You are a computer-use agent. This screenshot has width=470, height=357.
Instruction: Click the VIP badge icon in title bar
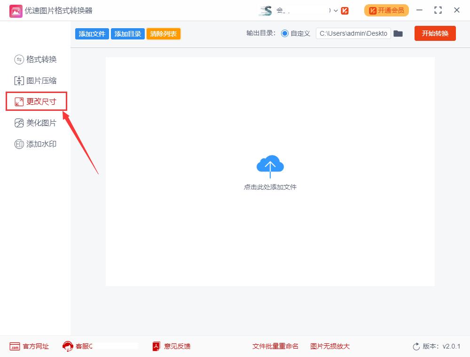pyautogui.click(x=345, y=10)
